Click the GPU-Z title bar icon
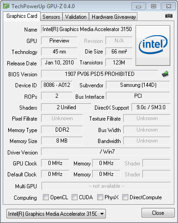Viewport: 178px width, 223px height. (6, 6)
